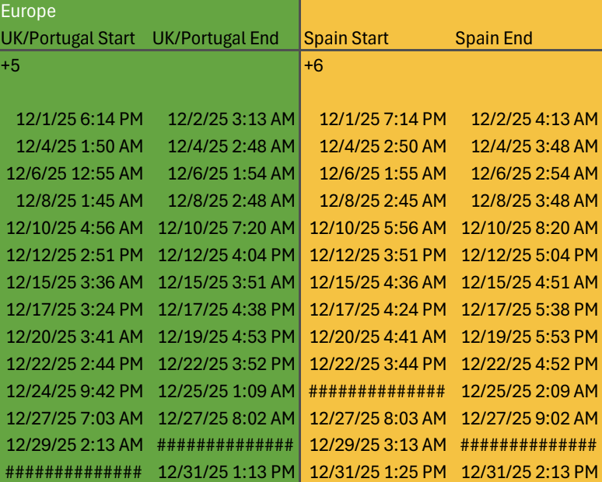The image size is (602, 482).
Task: Select cell showing 12/15/25 3:51 AM
Action: (226, 282)
